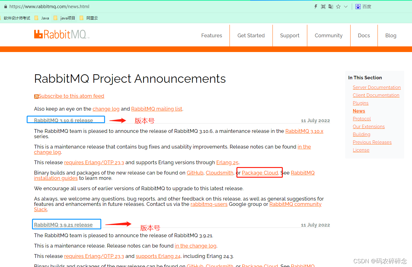Open the Docs nav item
Screen dimensions: 412x267
click(x=364, y=35)
